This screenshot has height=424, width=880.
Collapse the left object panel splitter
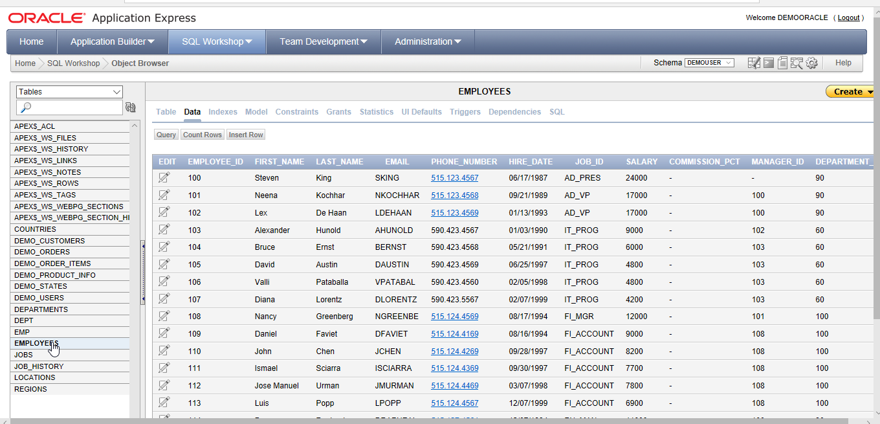142,273
